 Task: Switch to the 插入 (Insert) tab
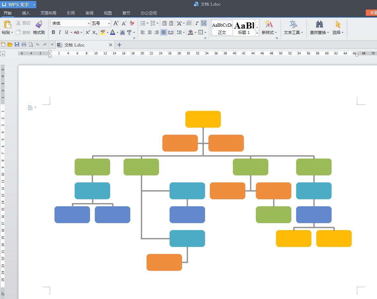(x=26, y=13)
